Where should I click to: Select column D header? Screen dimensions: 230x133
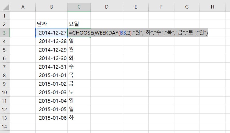tap(106, 7)
